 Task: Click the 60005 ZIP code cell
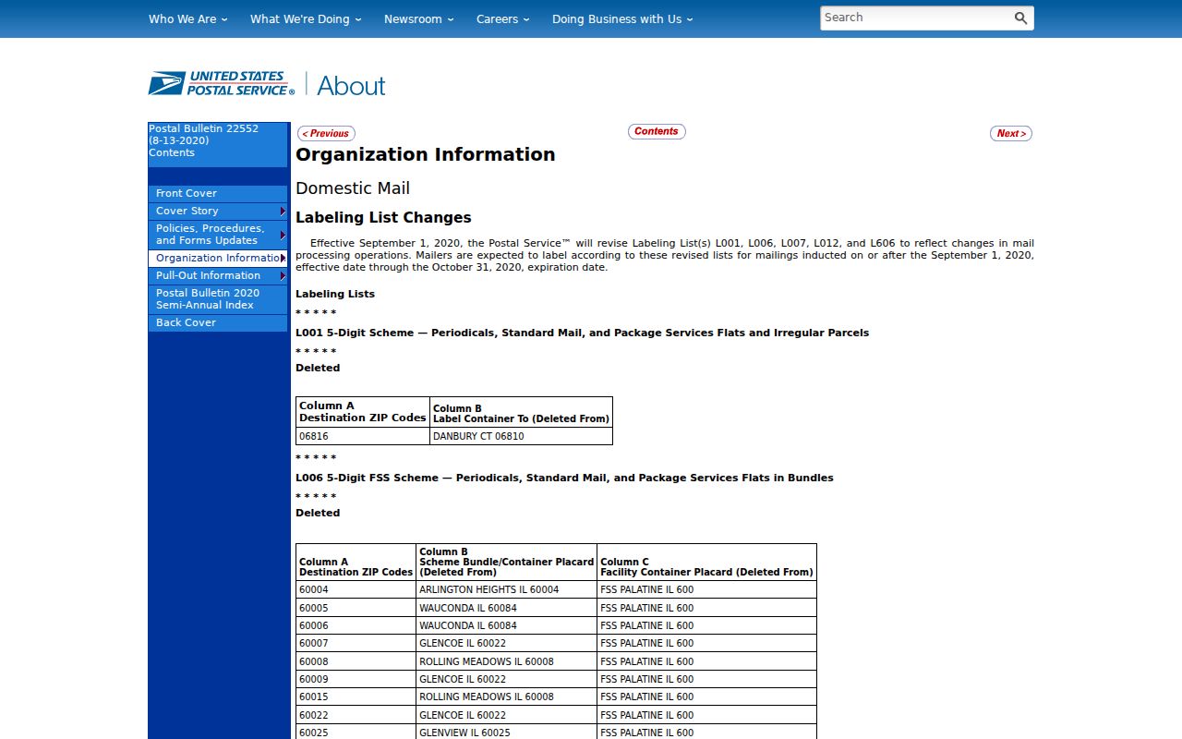pos(356,608)
